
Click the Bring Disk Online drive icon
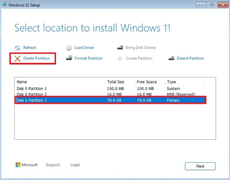pos(120,47)
